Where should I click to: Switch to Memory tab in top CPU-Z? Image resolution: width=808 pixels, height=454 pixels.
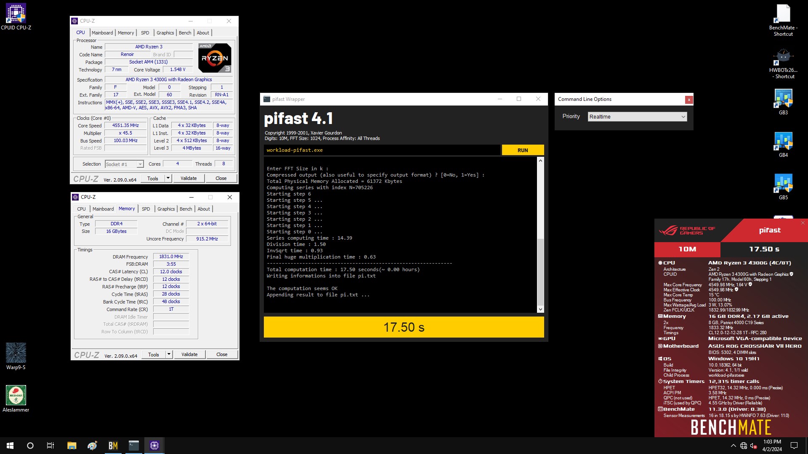coord(126,33)
